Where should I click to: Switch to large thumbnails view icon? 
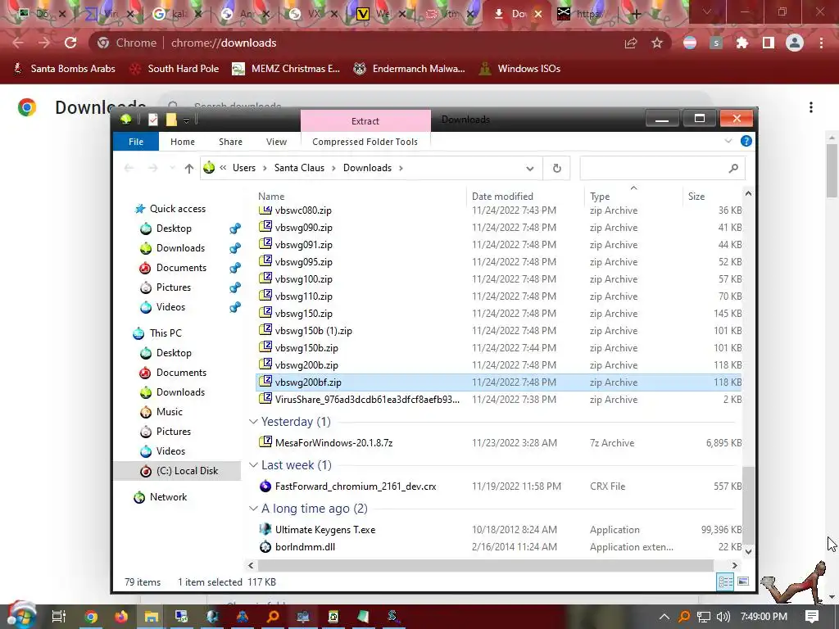[744, 582]
